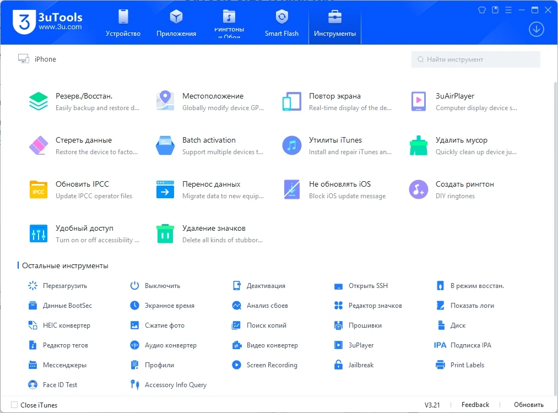Click the Удалить мусор broom icon
This screenshot has height=413, width=558.
[419, 145]
